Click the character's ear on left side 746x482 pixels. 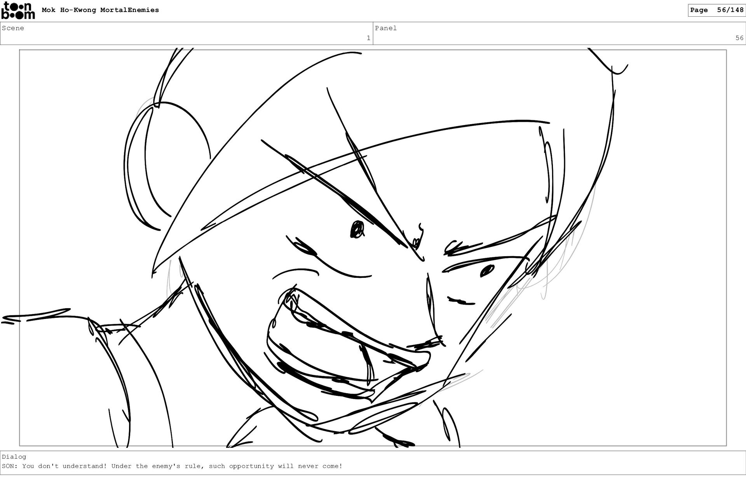pyautogui.click(x=163, y=163)
